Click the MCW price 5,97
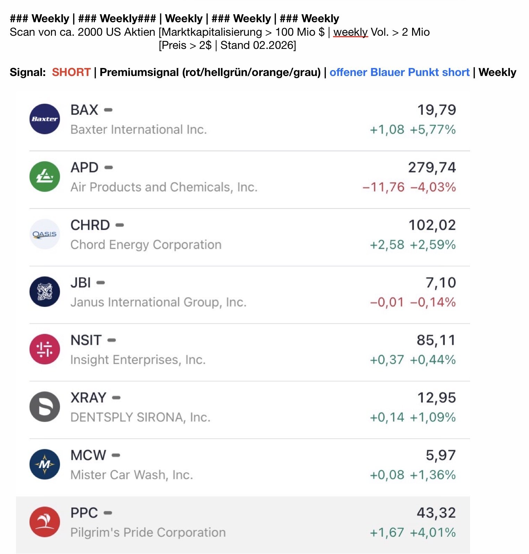Viewport: 529px width, 554px height. pyautogui.click(x=441, y=455)
